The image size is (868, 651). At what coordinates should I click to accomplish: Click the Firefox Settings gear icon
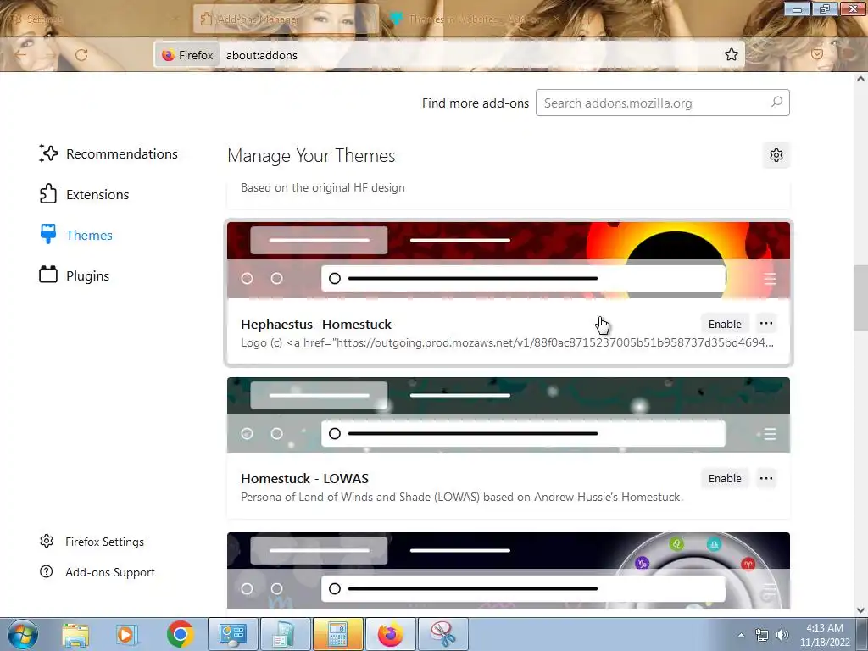(47, 541)
